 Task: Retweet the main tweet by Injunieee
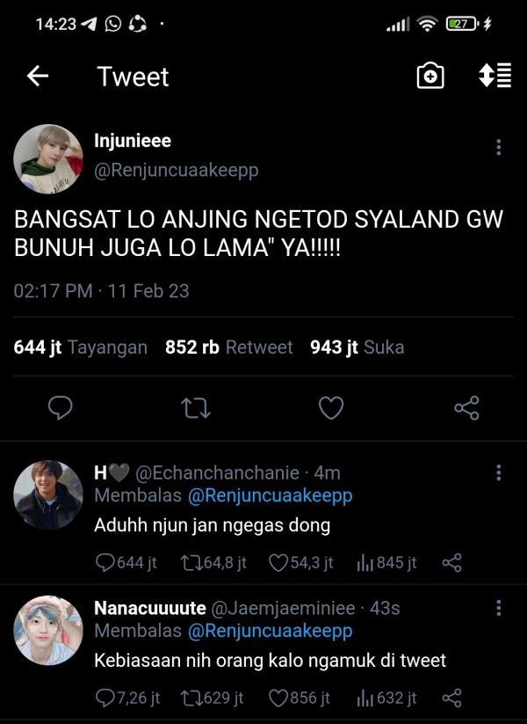click(195, 407)
